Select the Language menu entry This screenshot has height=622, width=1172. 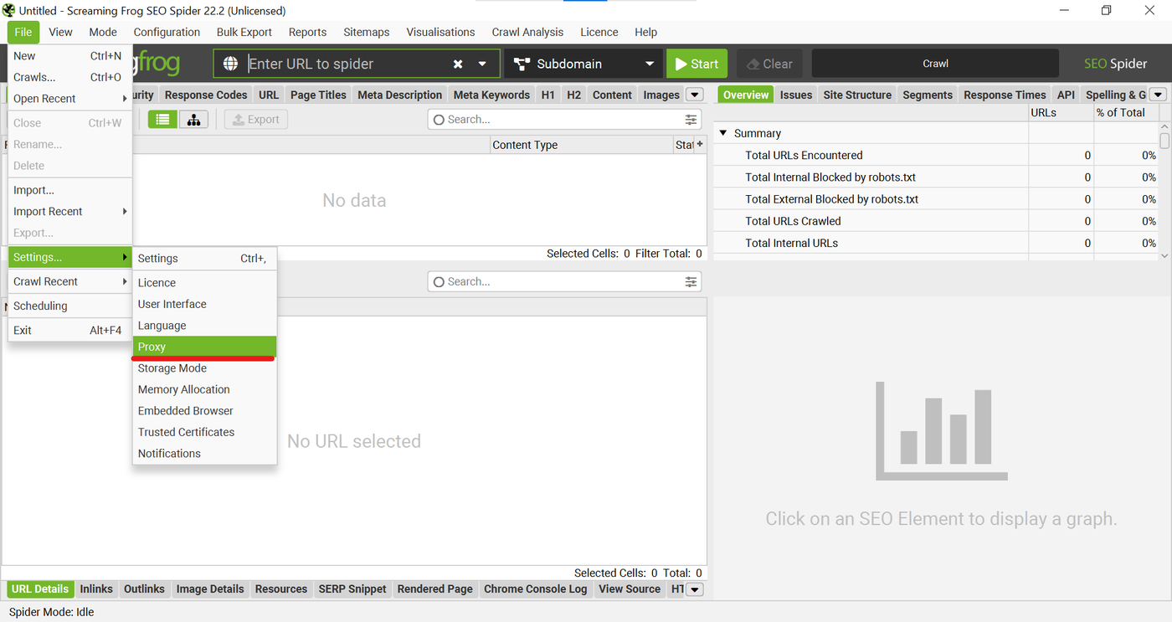coord(204,326)
